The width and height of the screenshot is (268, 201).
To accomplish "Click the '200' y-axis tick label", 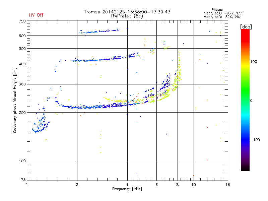I will (22, 113).
